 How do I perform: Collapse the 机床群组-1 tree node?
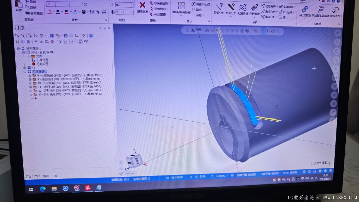18,49
